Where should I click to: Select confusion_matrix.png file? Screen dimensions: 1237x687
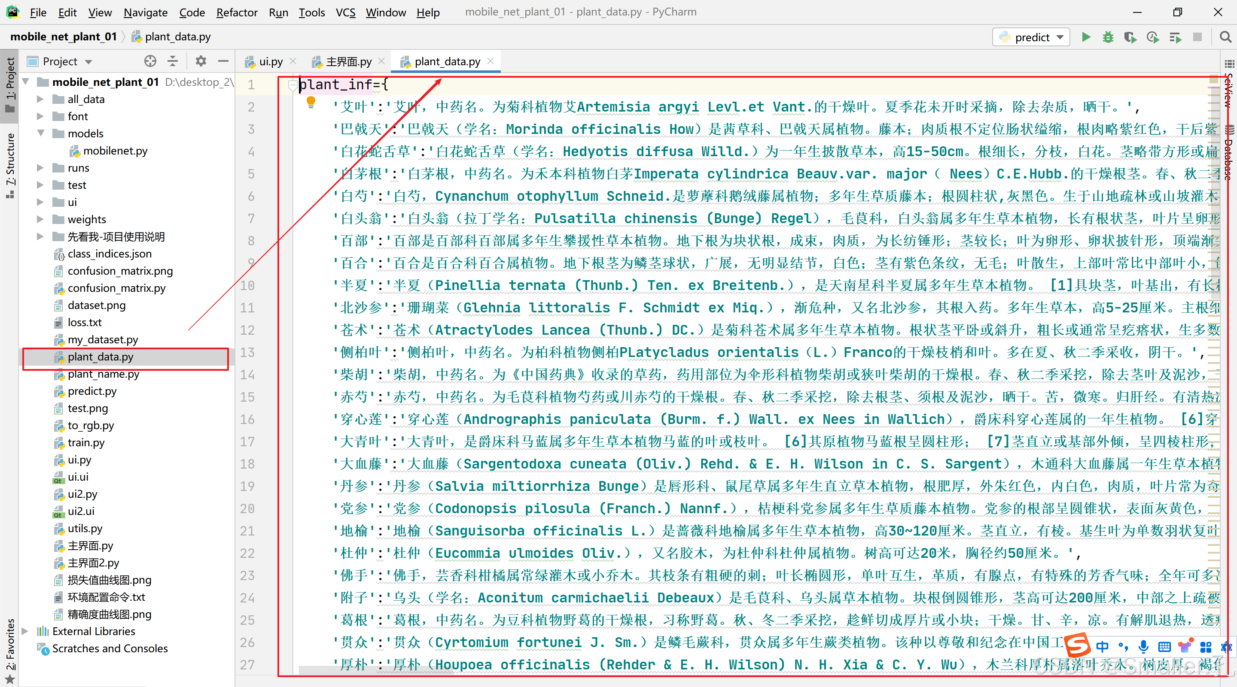[120, 271]
